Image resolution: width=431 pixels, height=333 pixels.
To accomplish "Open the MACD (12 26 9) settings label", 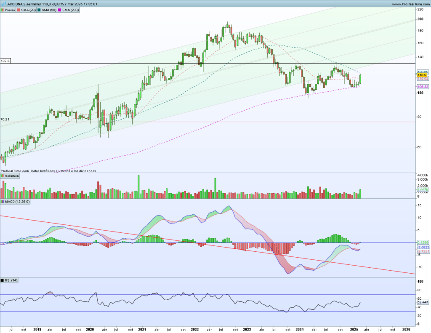I will click(x=15, y=202).
